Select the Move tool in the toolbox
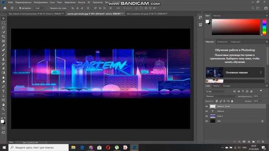 [3, 18]
